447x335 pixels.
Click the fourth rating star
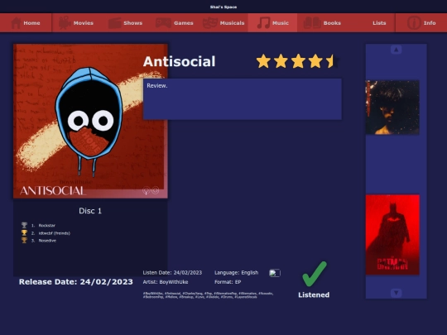click(315, 61)
